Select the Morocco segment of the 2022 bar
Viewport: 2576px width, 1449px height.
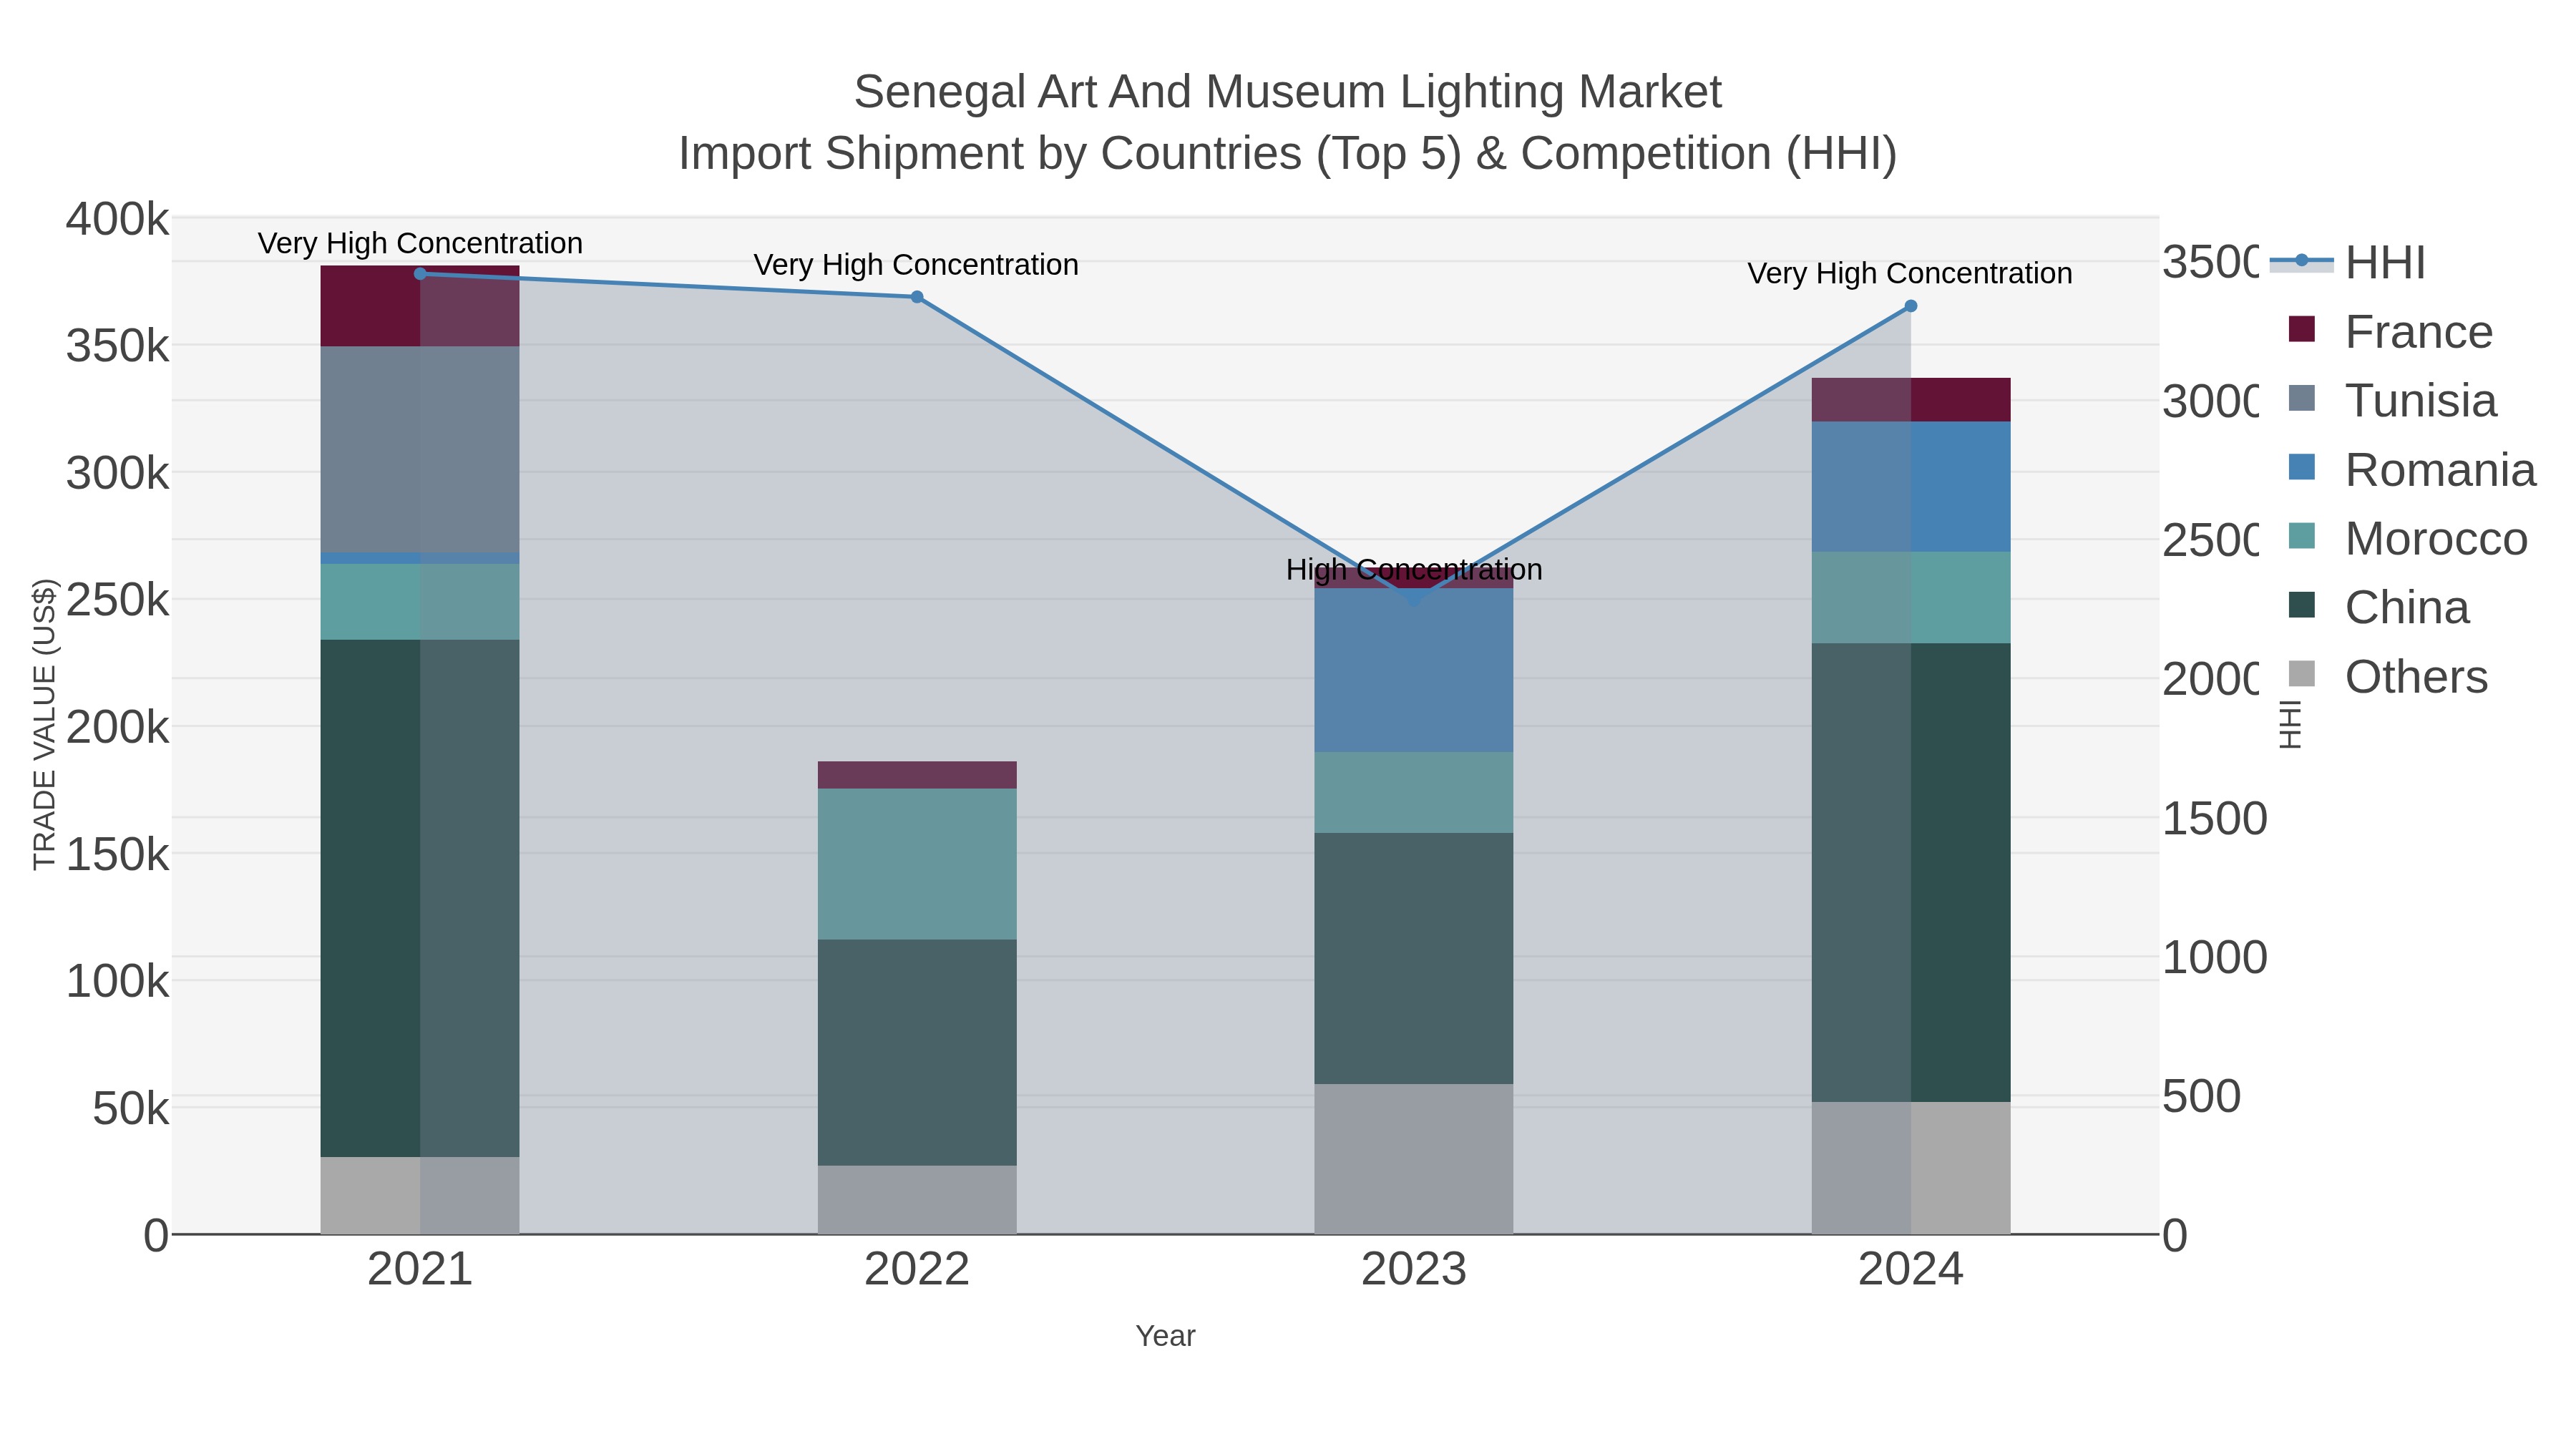click(x=917, y=864)
